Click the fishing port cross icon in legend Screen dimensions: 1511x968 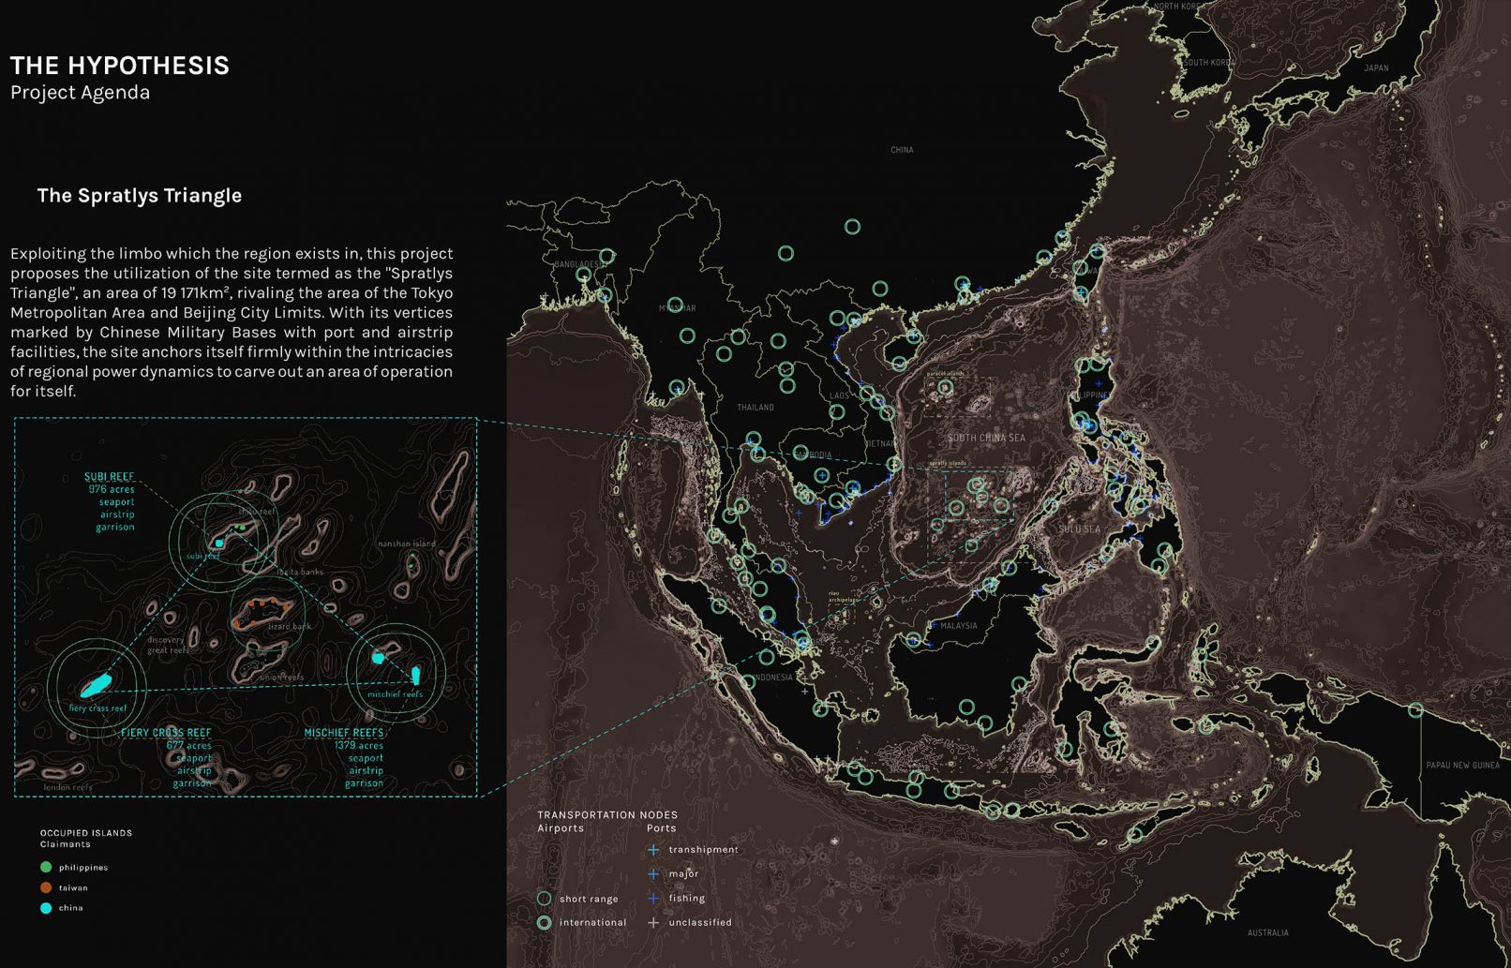point(653,899)
